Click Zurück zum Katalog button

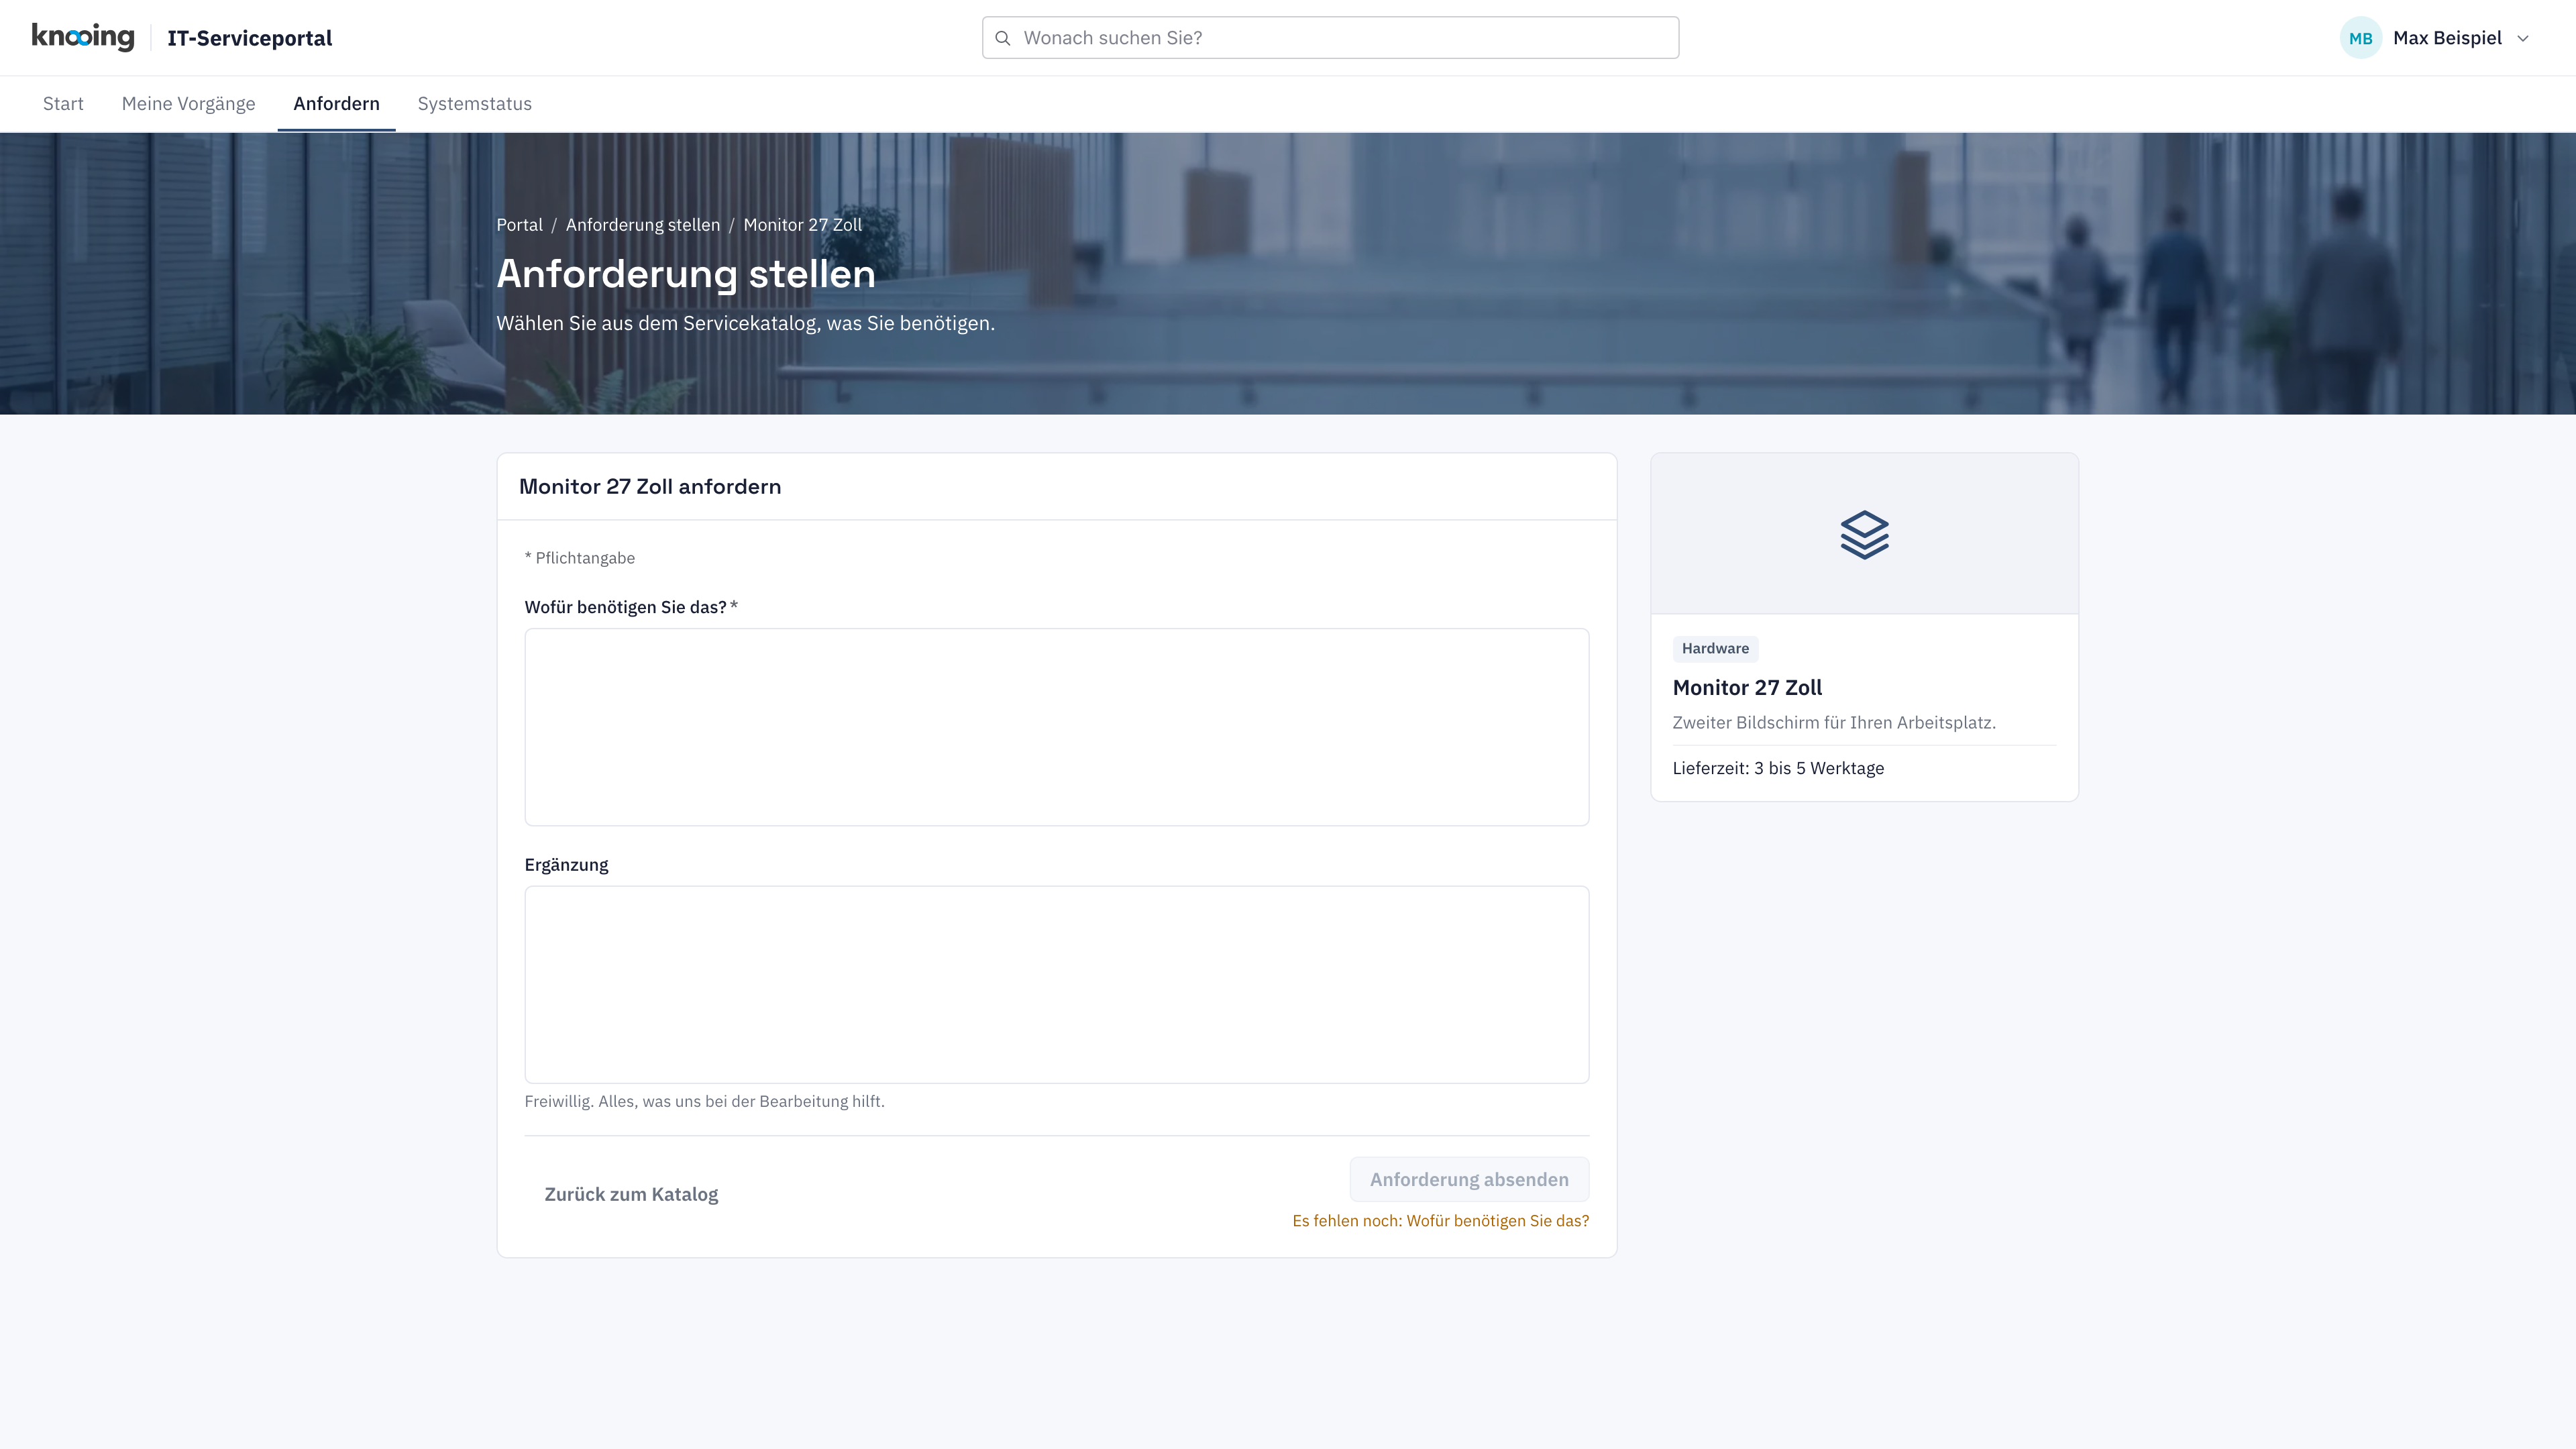[631, 1194]
